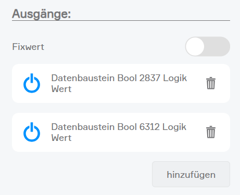Select the Datenbaustein Bool 2837 Logik Wert entry

(119, 83)
